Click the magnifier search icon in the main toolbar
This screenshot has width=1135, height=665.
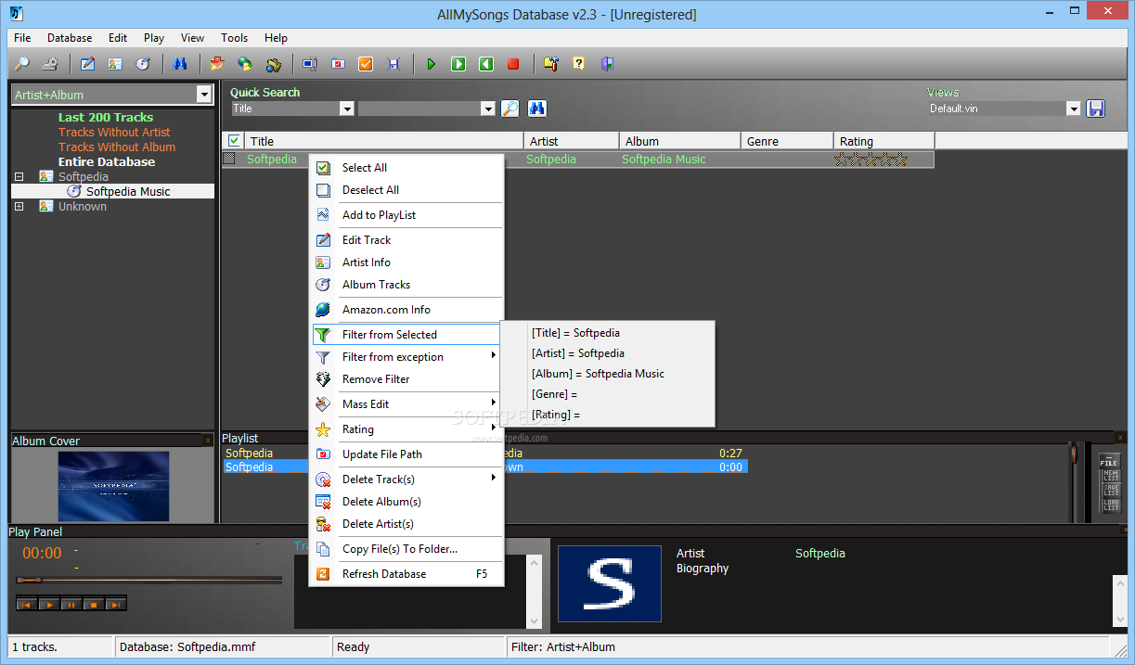coord(22,64)
